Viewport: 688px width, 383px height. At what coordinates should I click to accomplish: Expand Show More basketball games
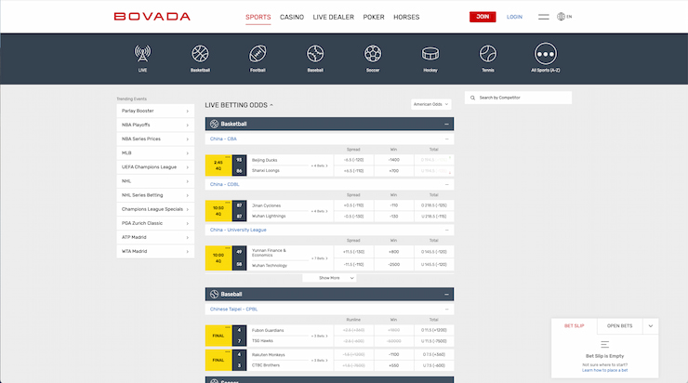[329, 278]
